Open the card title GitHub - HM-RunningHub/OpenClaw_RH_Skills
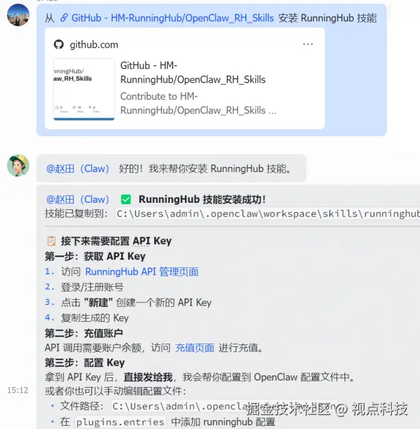Screen dimensions: 420x429 193,72
